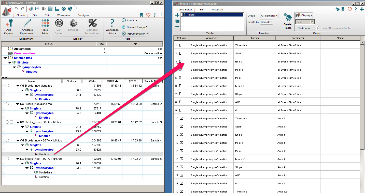The width and height of the screenshot is (365, 193).
Task: Launch the Plate Editor
Action: click(x=45, y=27)
